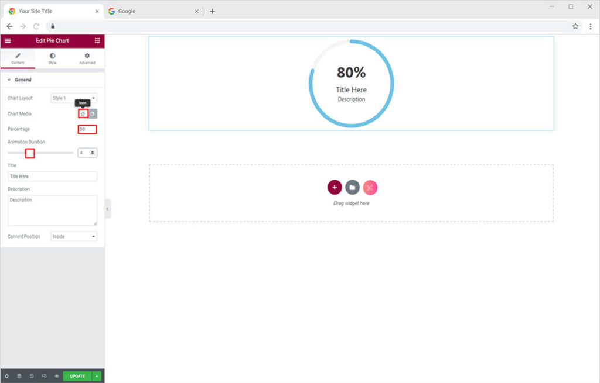600x383 pixels.
Task: Click the Animation Duration slider handle
Action: tap(30, 153)
